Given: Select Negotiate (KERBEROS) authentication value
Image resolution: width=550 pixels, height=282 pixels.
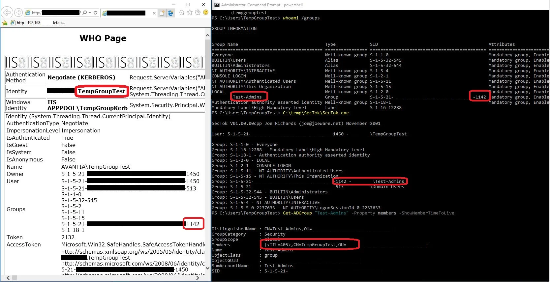Looking at the screenshot, I should [81, 77].
